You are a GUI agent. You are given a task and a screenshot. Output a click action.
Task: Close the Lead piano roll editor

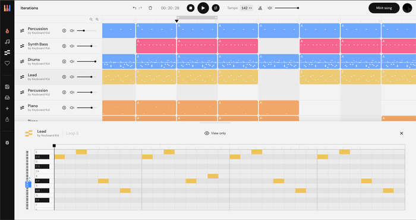tap(401, 133)
